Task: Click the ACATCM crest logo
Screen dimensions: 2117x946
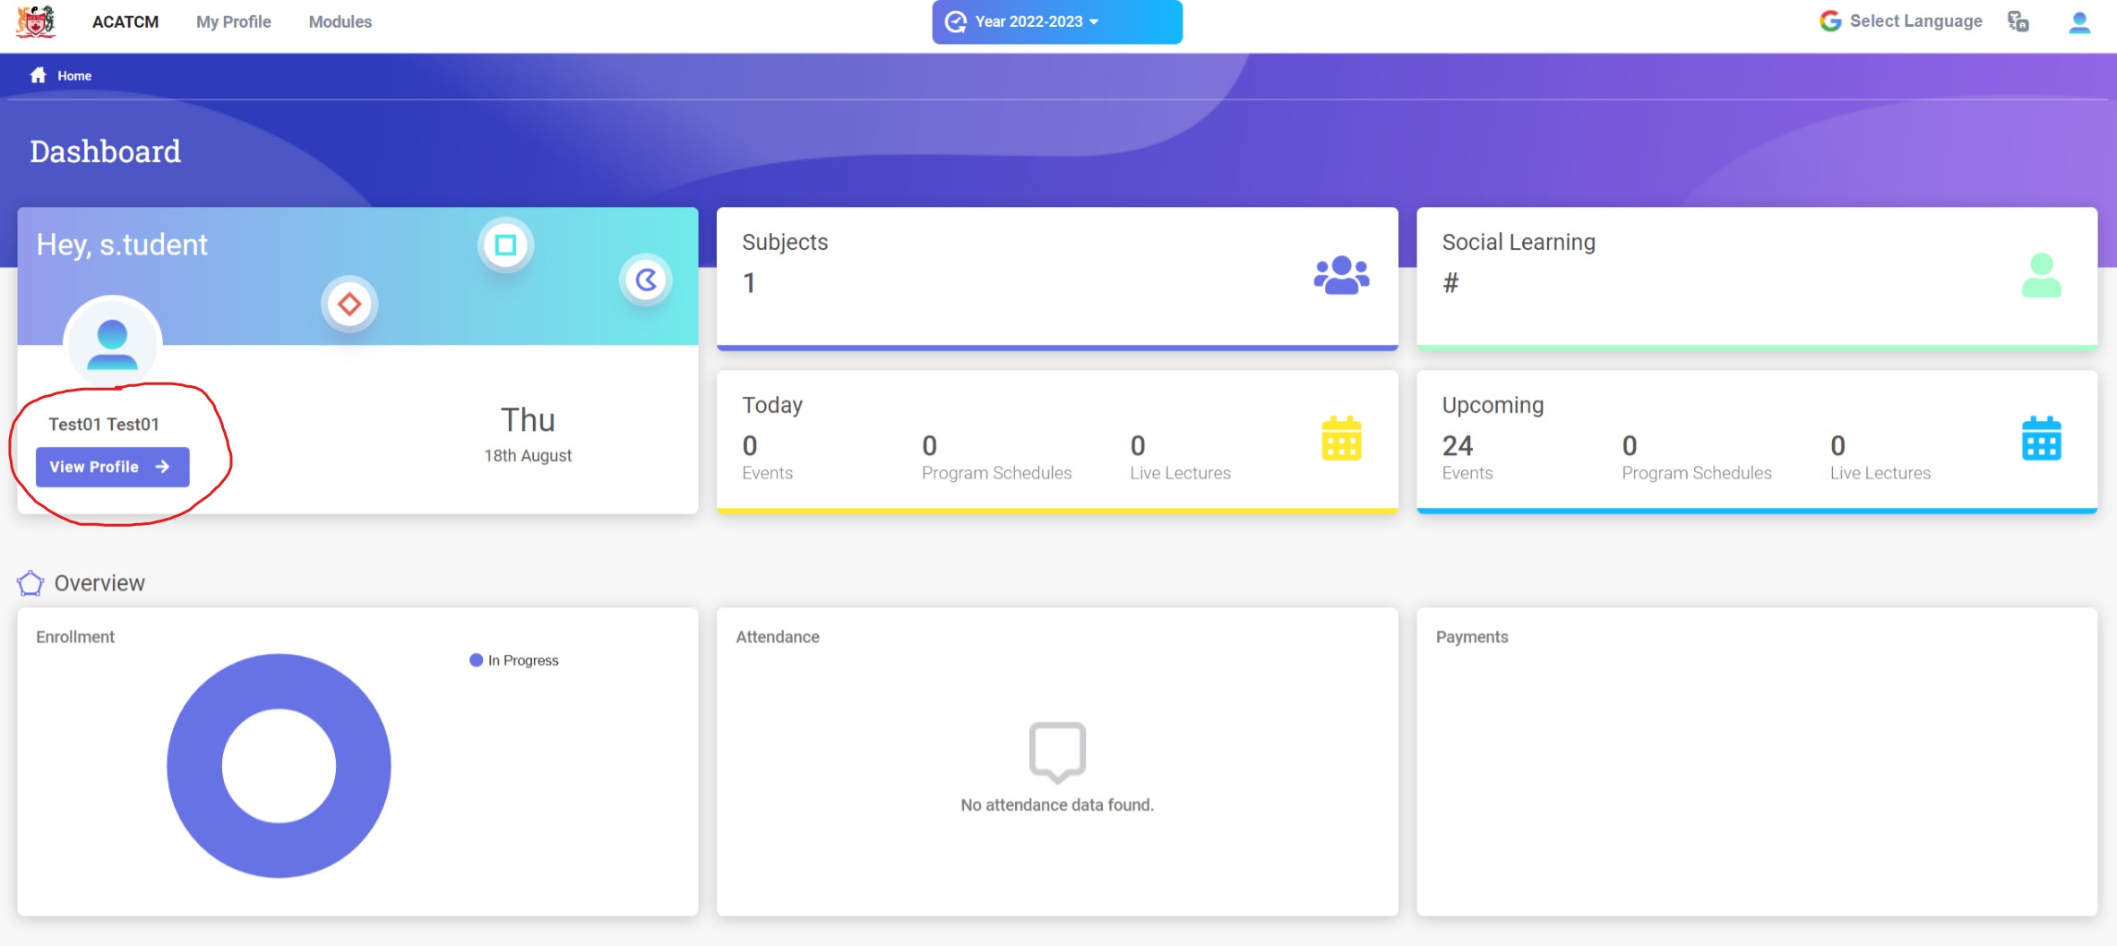Action: (36, 21)
